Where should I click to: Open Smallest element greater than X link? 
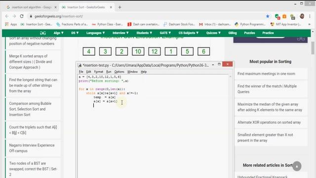point(265,137)
